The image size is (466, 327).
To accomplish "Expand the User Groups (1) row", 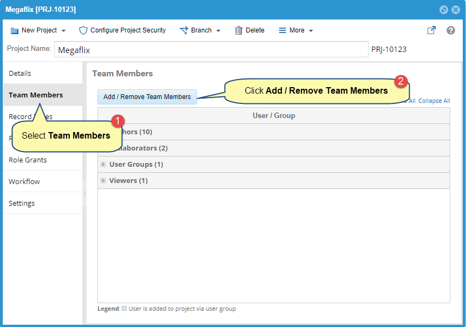I will (103, 165).
